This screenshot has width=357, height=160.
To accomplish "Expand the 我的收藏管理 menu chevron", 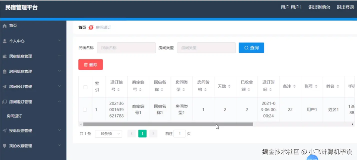I will point(59,145).
